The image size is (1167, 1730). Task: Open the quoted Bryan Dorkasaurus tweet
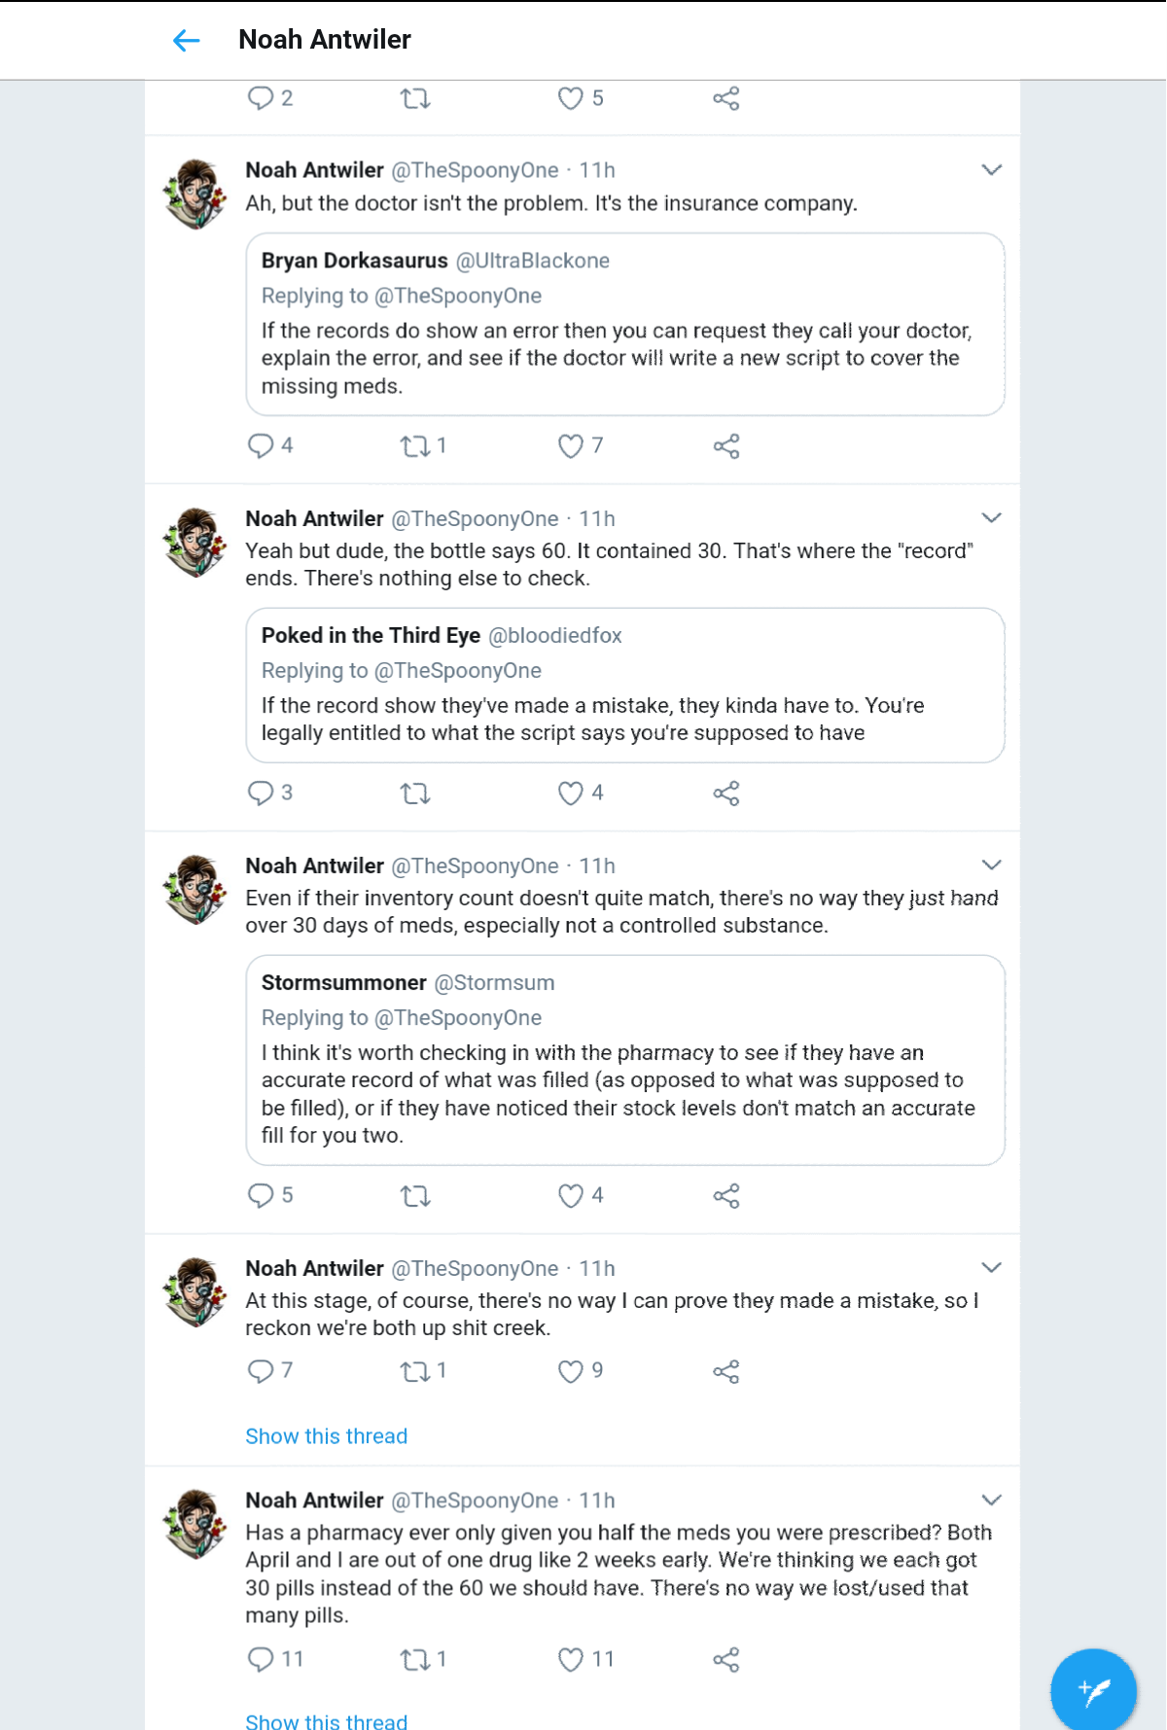[x=625, y=324]
